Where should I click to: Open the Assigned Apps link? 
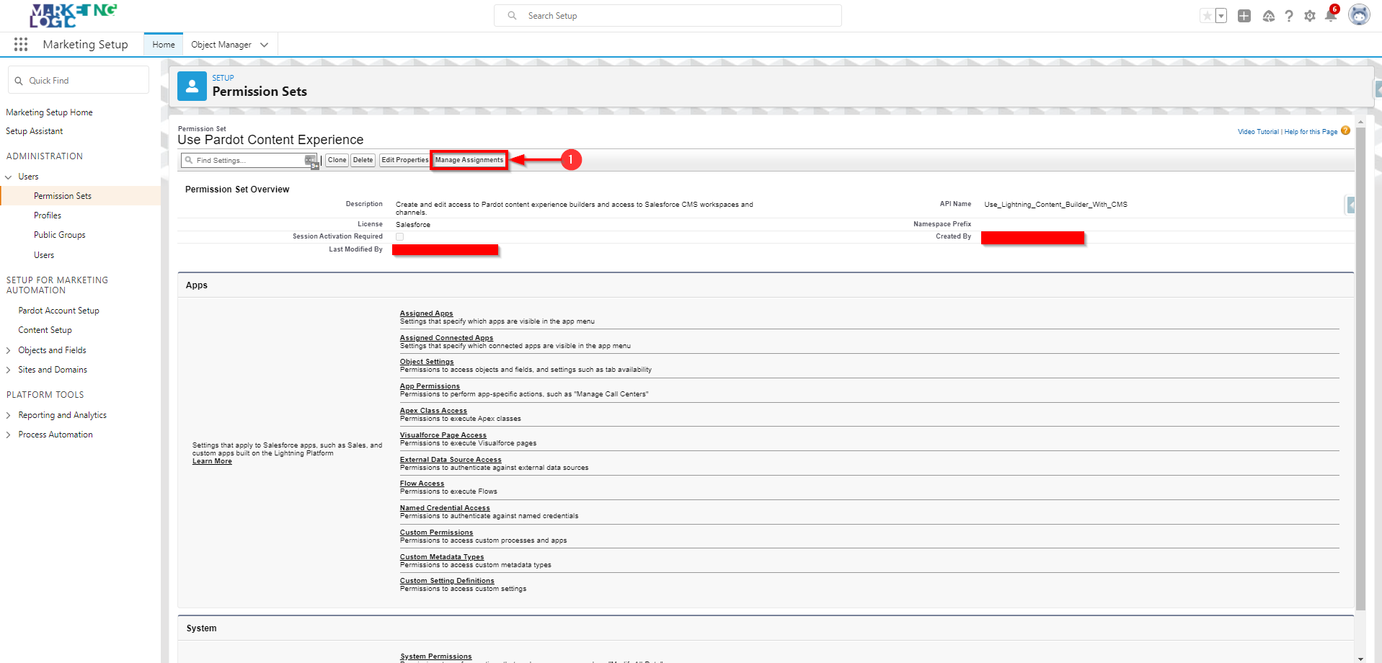(x=427, y=313)
